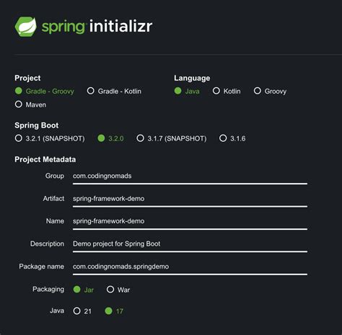
Task: Choose Kotlin as the language
Action: click(x=227, y=91)
